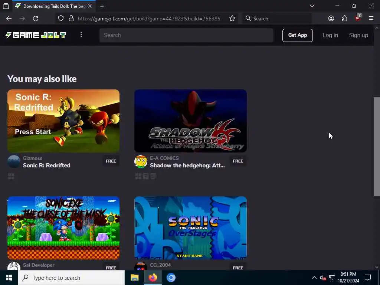Open the Firefox account icon
Viewport: 380px width, 285px height.
coord(331,19)
